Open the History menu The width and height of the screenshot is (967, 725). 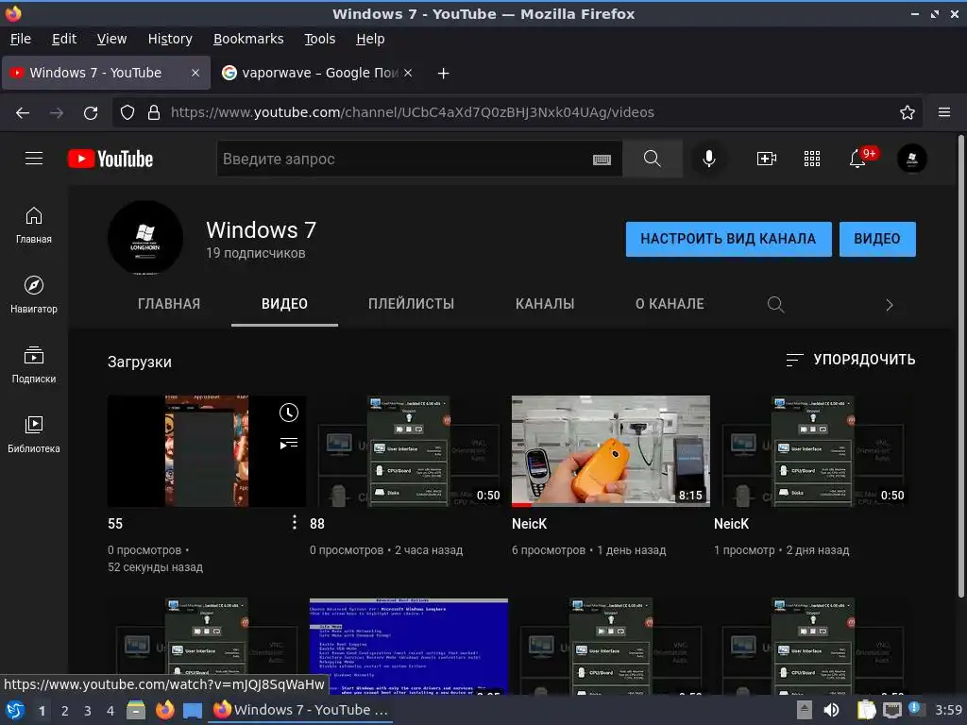[x=170, y=39]
